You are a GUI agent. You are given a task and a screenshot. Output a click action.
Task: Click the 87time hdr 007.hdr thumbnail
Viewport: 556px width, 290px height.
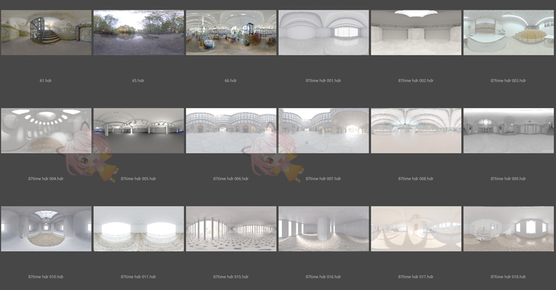(324, 131)
